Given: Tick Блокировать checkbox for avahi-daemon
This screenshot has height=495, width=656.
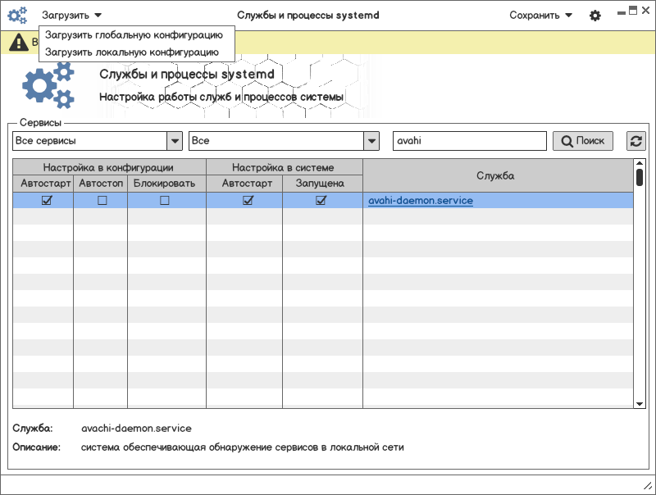Looking at the screenshot, I should coord(165,201).
